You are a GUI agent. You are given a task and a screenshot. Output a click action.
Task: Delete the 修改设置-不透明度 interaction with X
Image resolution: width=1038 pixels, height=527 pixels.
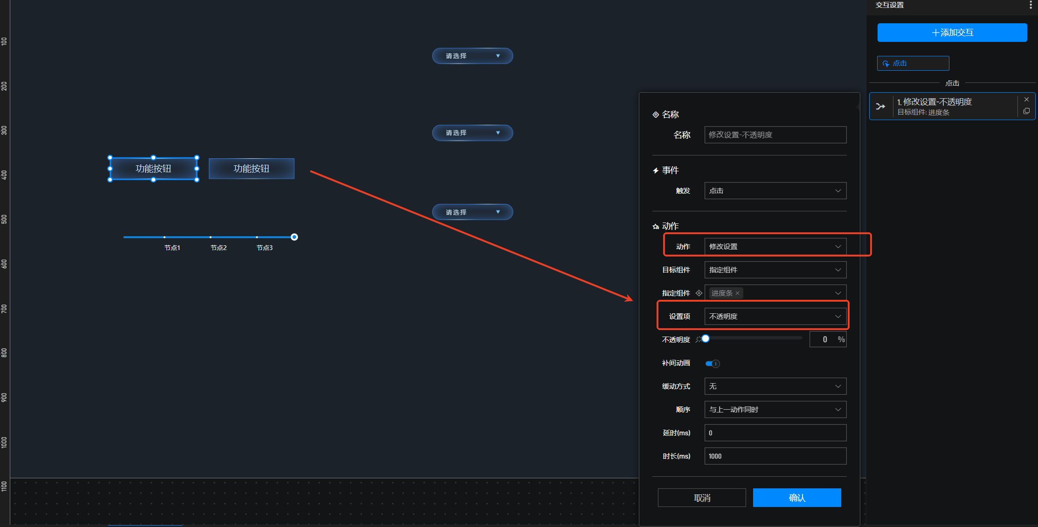pos(1026,100)
